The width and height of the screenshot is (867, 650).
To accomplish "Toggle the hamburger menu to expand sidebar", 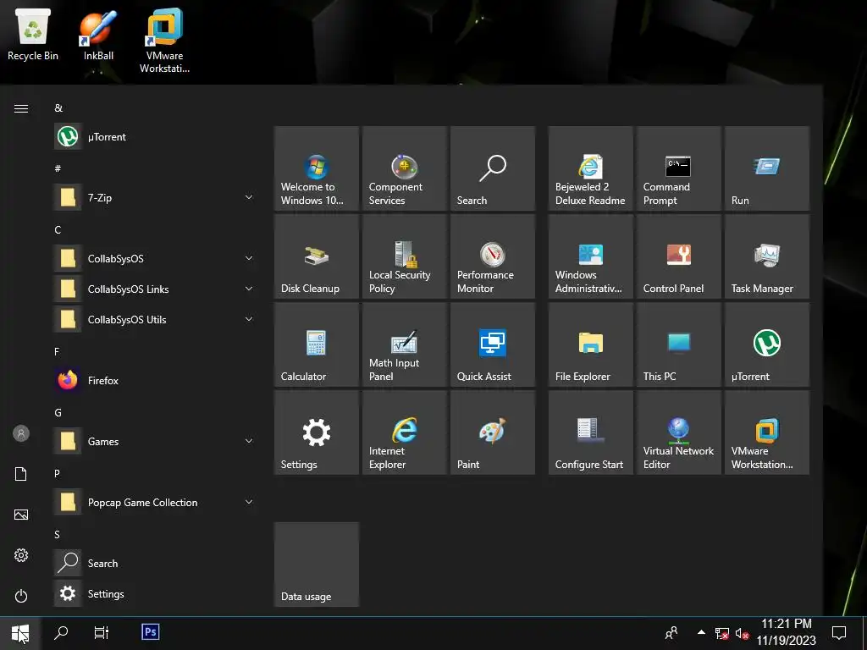I will tap(21, 108).
